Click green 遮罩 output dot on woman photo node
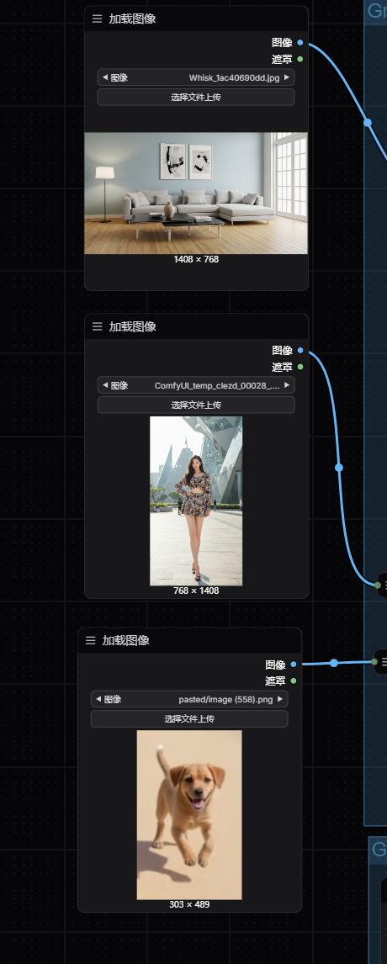This screenshot has width=387, height=964. point(300,367)
